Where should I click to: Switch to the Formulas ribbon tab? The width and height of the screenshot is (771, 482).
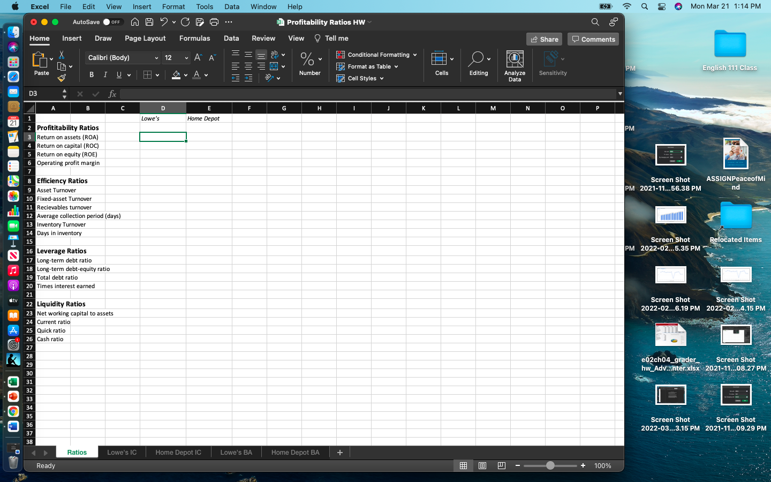pos(194,38)
